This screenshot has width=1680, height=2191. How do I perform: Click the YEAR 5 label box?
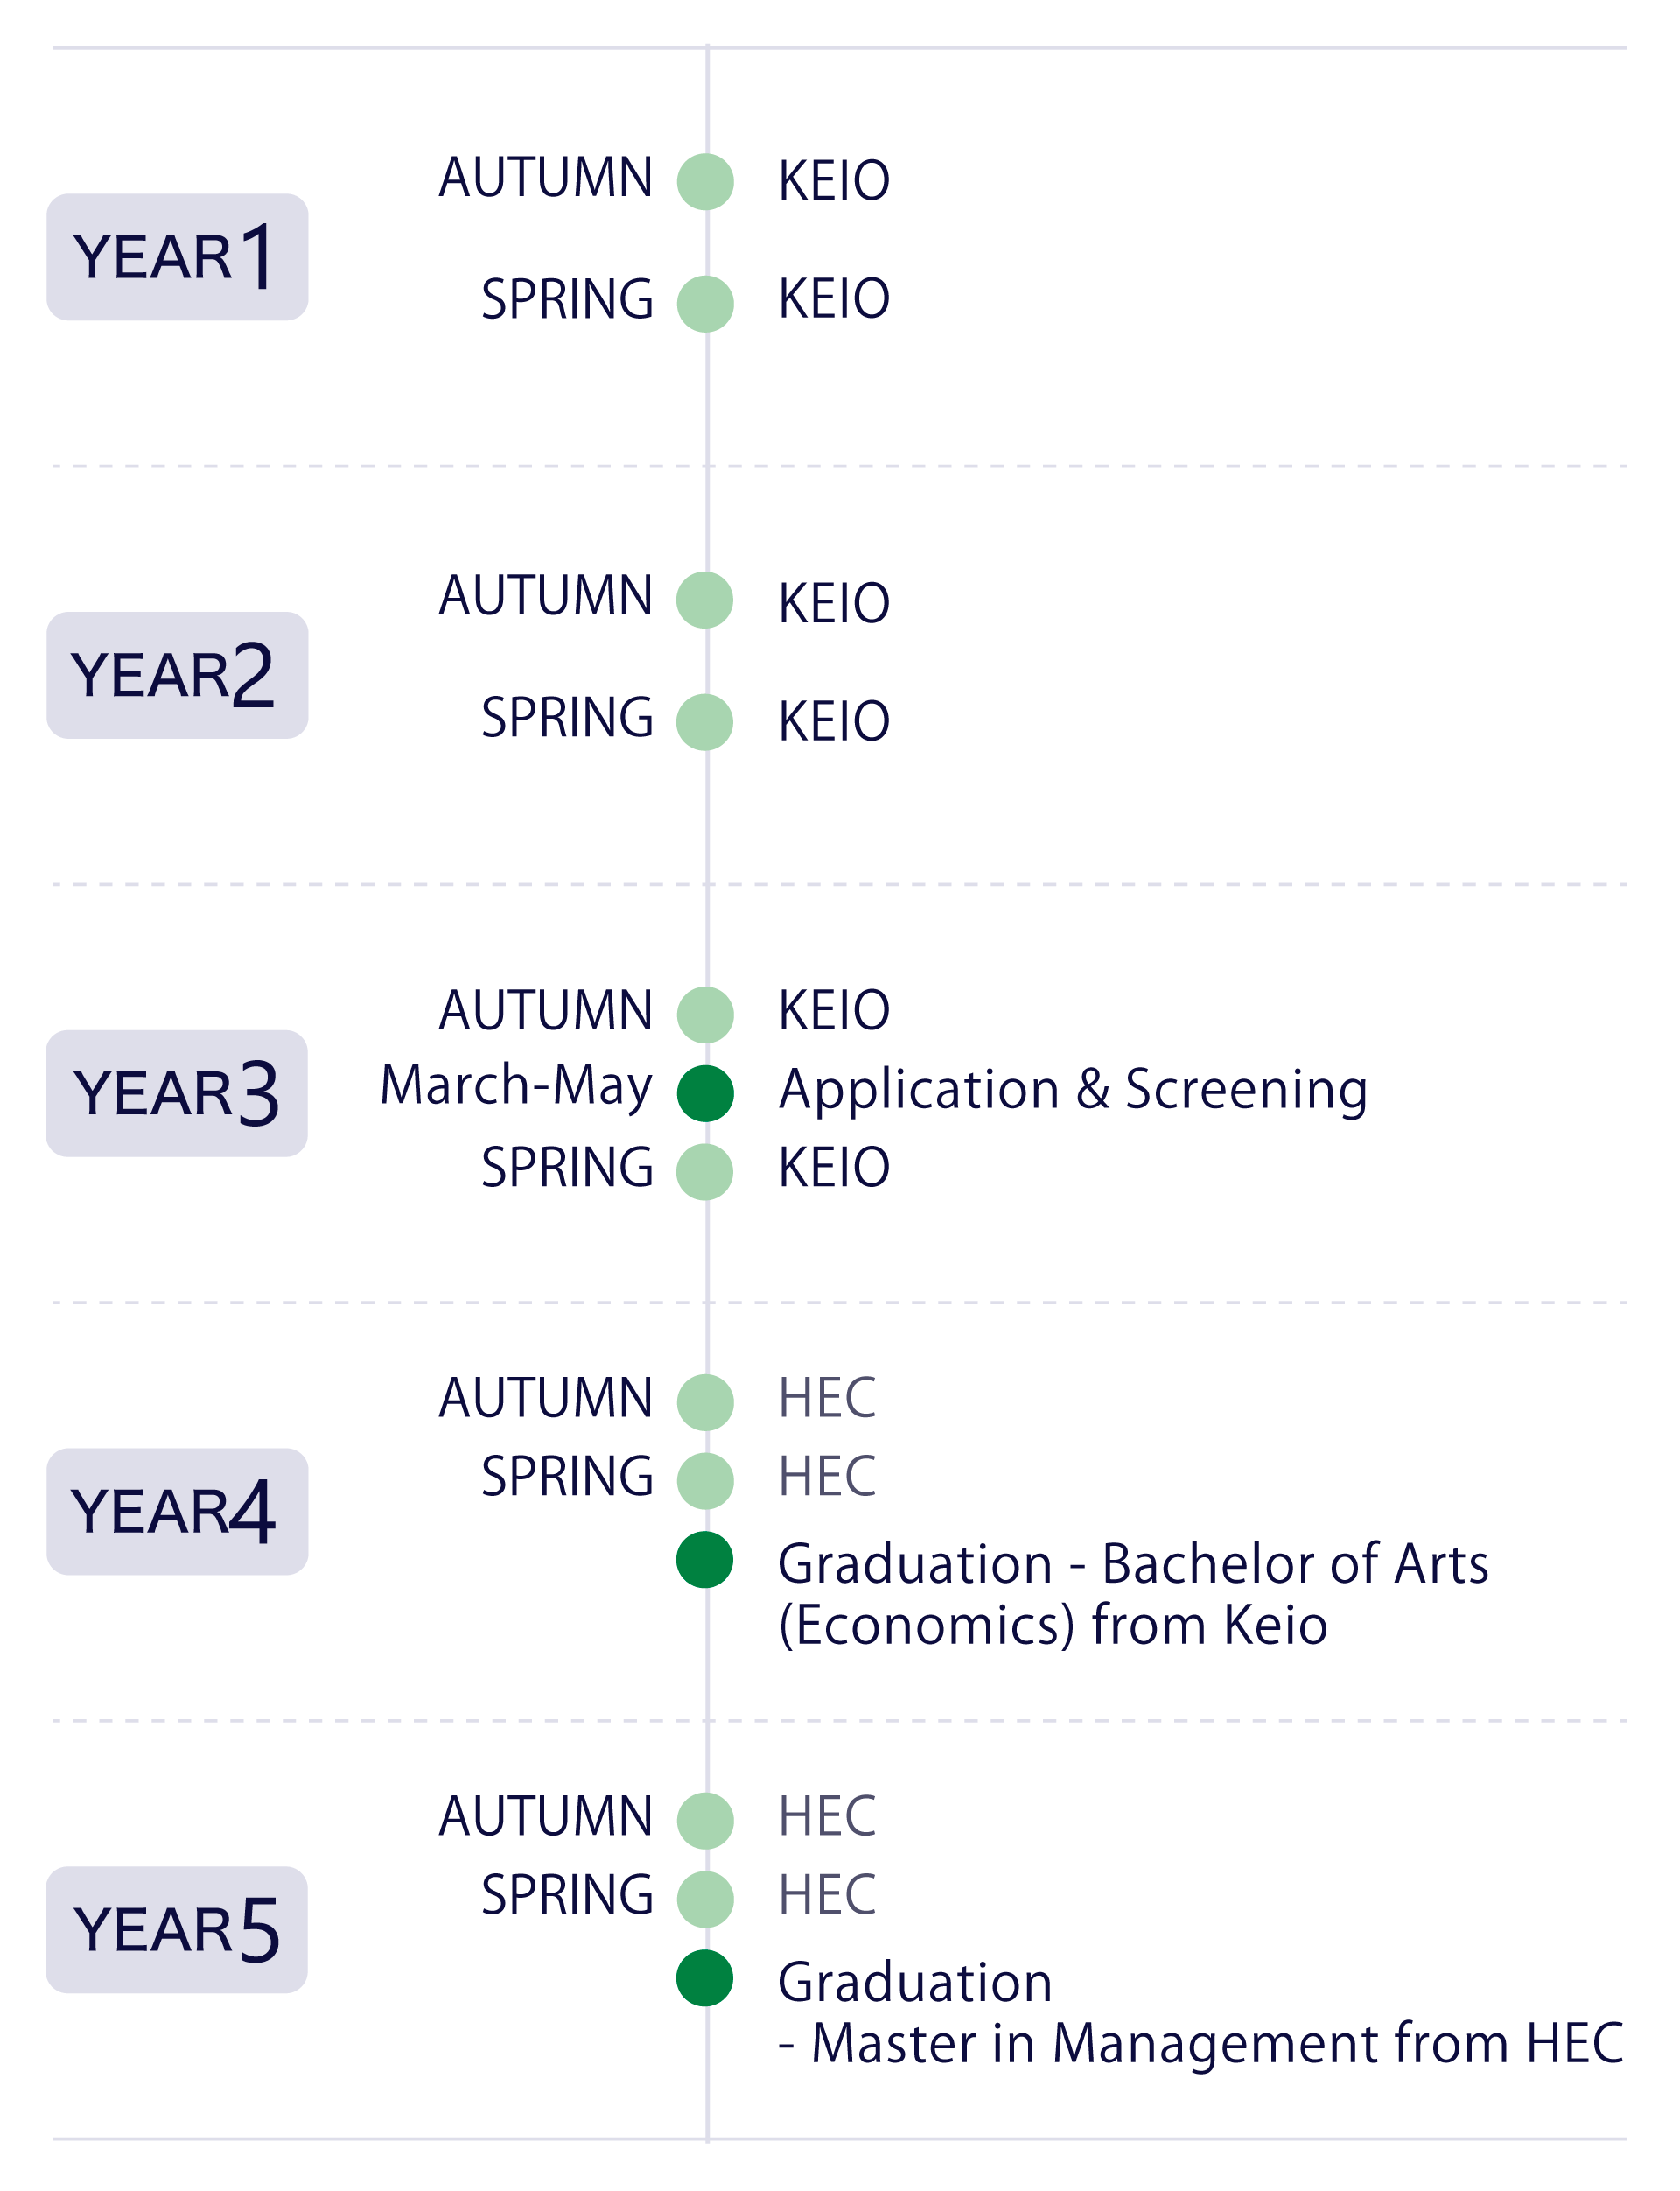177,1930
